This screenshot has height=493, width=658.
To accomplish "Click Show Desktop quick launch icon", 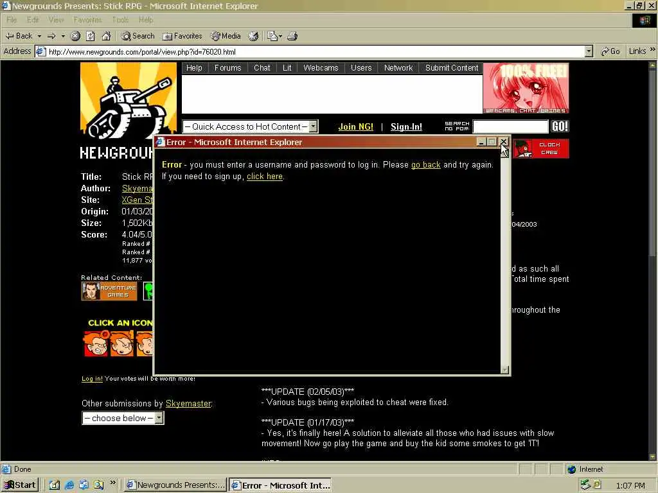I will pos(55,485).
